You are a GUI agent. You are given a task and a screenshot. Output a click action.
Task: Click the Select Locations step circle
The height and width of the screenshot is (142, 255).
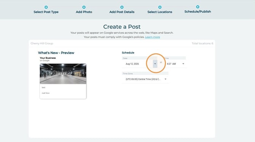tap(160, 7)
